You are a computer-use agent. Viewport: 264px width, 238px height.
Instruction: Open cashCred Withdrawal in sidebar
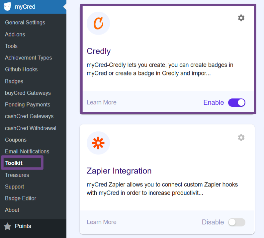point(31,128)
